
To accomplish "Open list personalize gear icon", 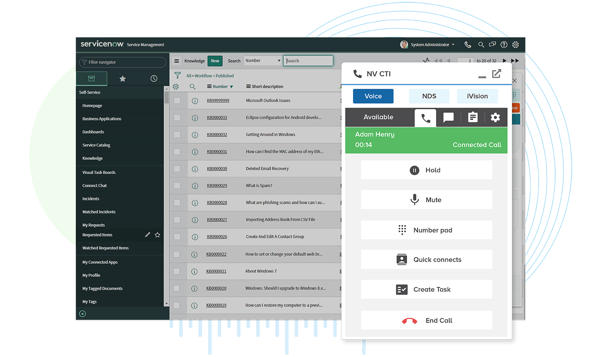I will click(176, 87).
